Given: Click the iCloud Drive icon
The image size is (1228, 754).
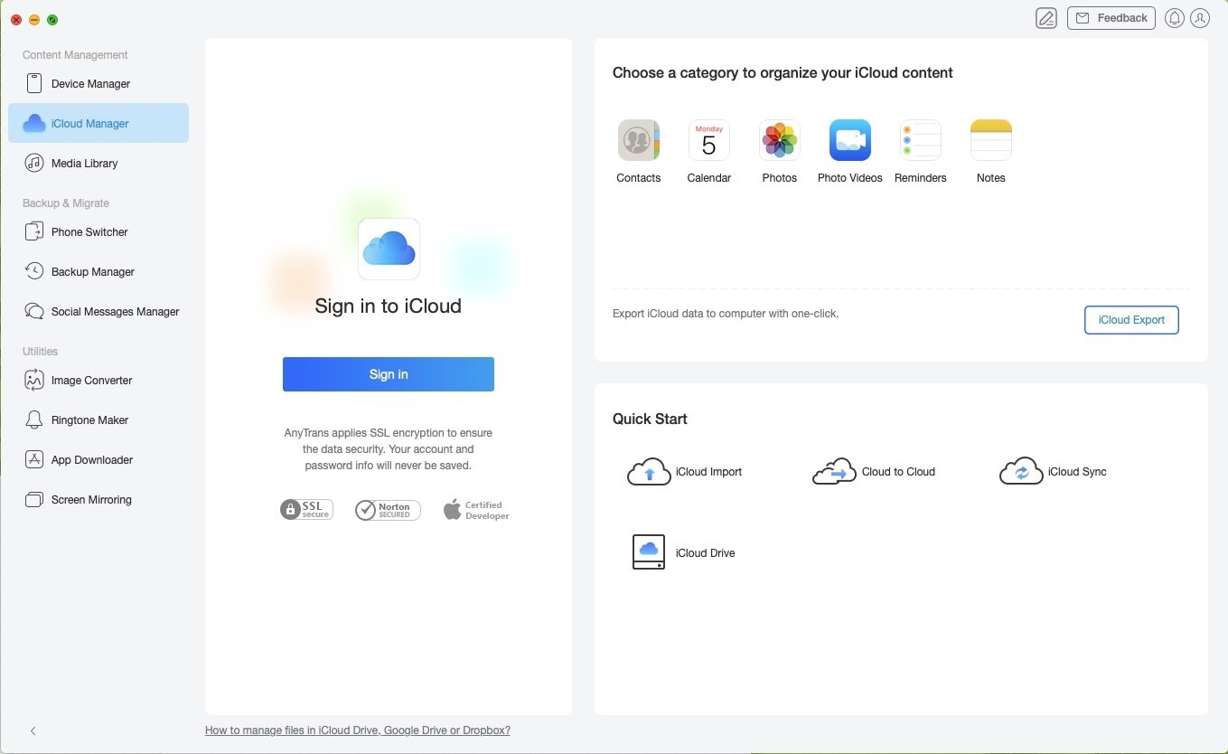Looking at the screenshot, I should tap(649, 552).
